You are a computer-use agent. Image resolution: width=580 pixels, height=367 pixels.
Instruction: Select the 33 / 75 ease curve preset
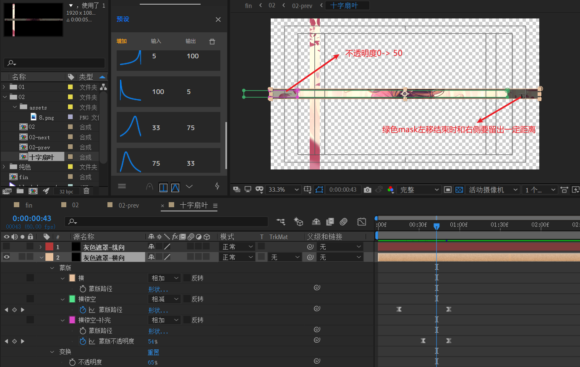(x=168, y=127)
